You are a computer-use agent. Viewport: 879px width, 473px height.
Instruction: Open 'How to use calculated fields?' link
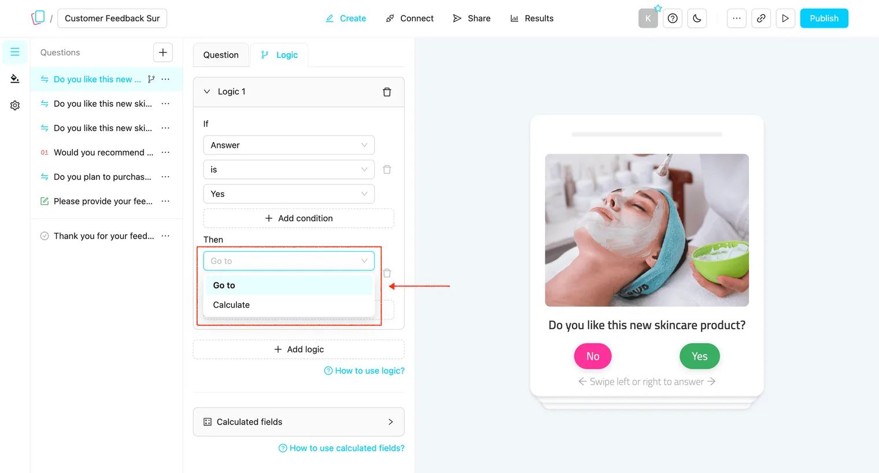click(342, 448)
